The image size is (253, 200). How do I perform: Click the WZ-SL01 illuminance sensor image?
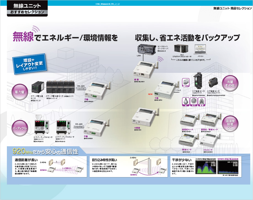tap(189, 140)
